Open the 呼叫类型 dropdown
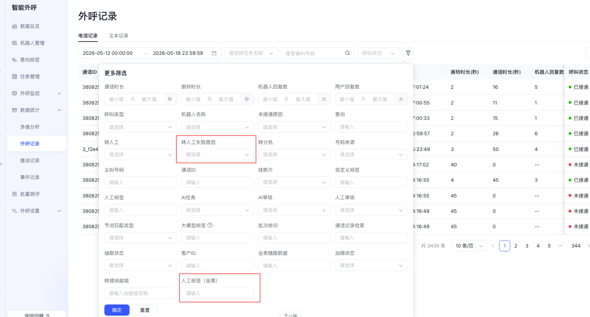This screenshot has height=317, width=590. pyautogui.click(x=140, y=127)
